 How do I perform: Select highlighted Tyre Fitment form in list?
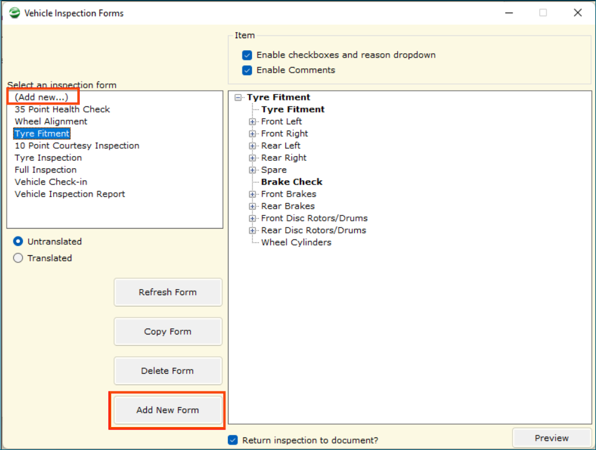(42, 134)
